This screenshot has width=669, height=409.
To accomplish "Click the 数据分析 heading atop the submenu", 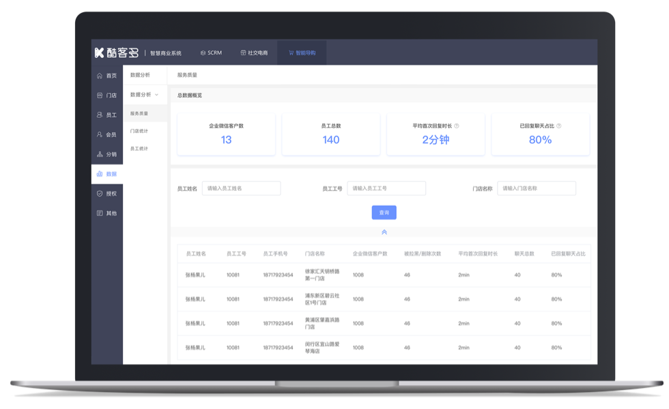I will point(140,75).
